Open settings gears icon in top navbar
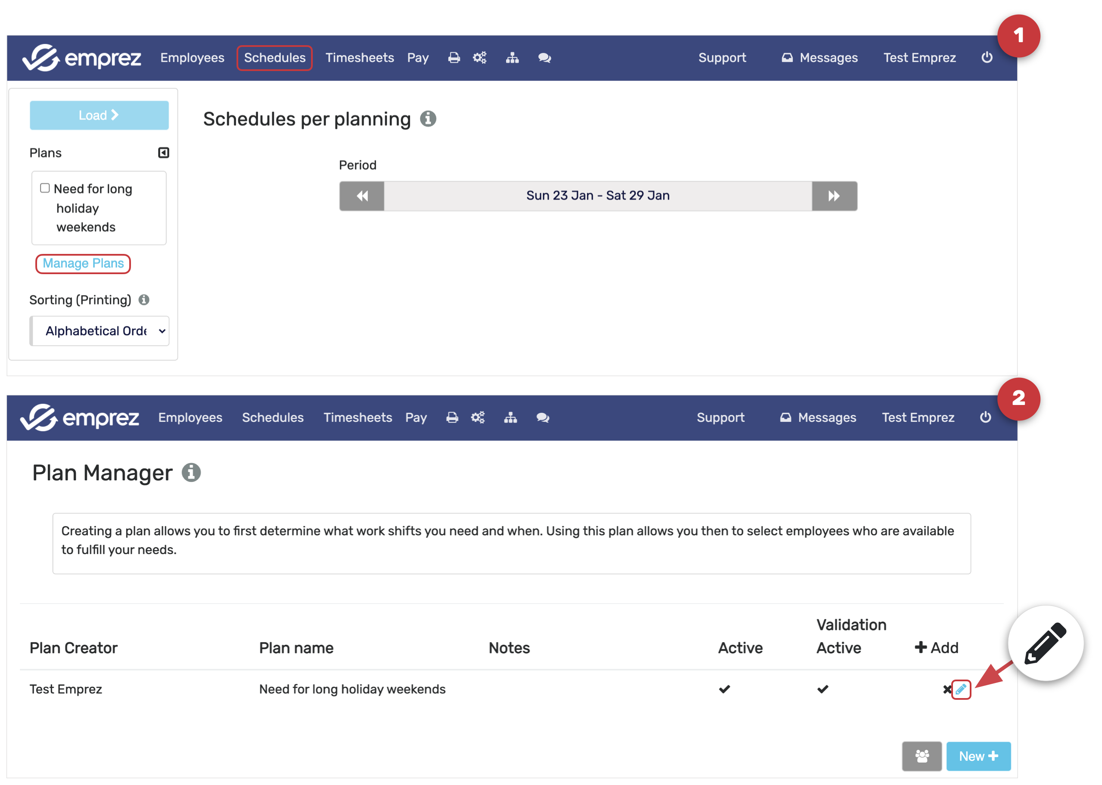This screenshot has width=1102, height=785. pos(479,58)
